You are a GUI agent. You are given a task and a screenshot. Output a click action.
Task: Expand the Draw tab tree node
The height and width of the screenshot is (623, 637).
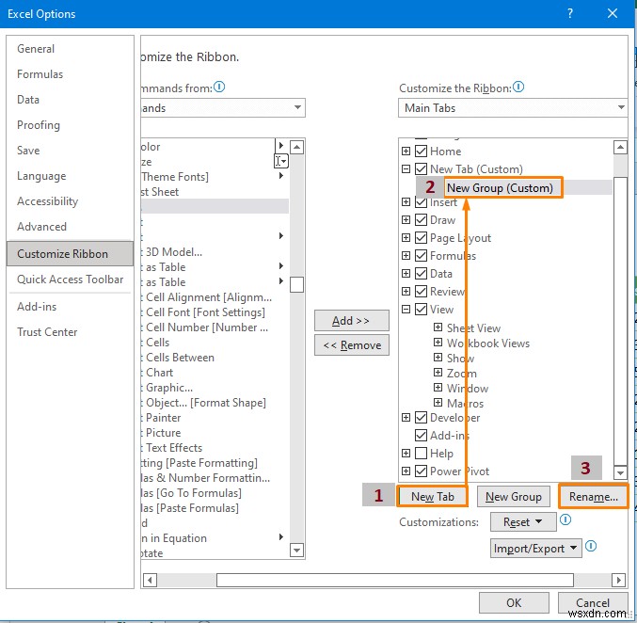pos(406,220)
